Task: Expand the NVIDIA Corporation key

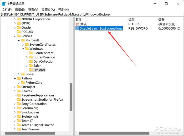Action: (15, 19)
